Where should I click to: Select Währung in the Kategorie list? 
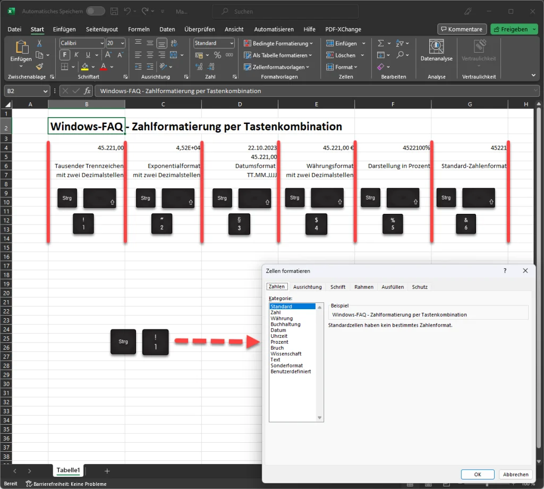(x=282, y=318)
